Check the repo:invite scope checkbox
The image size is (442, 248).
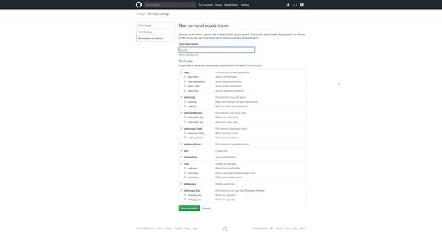185,90
